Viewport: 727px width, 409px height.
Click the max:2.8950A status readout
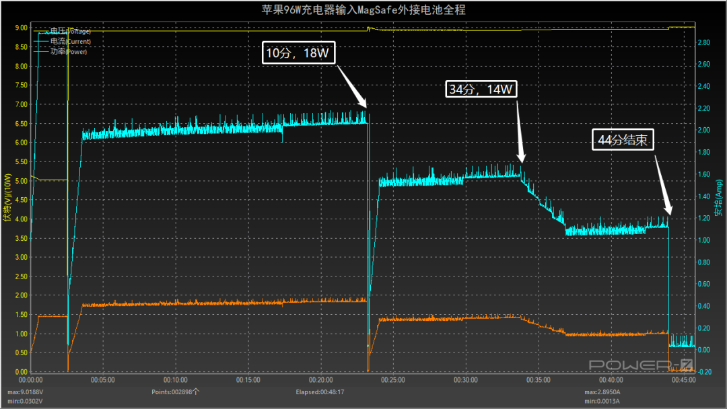click(x=602, y=392)
